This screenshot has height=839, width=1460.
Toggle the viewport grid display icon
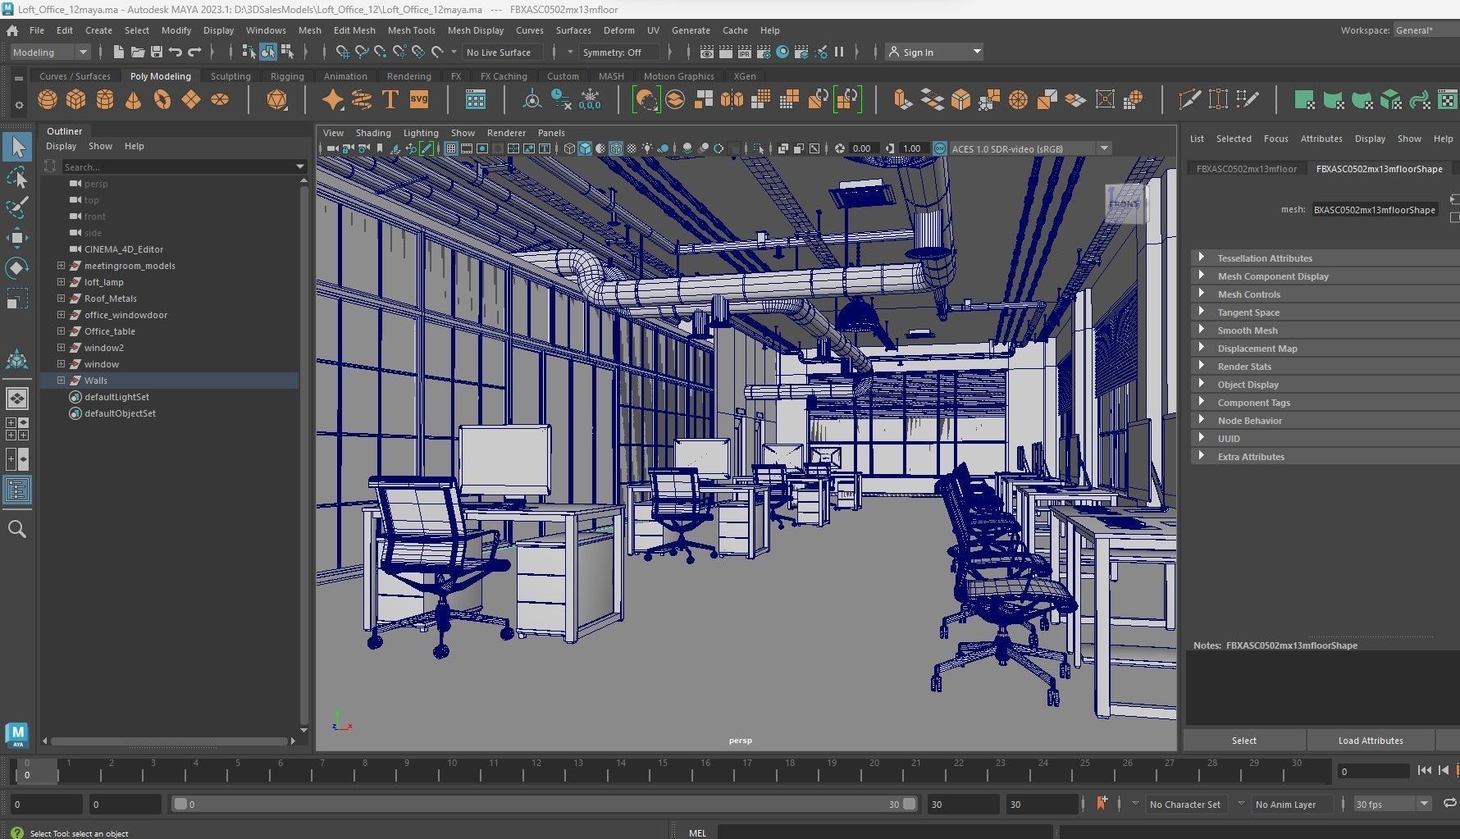click(x=451, y=148)
